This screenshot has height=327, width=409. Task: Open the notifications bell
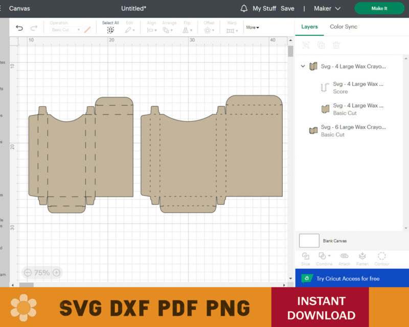click(244, 9)
